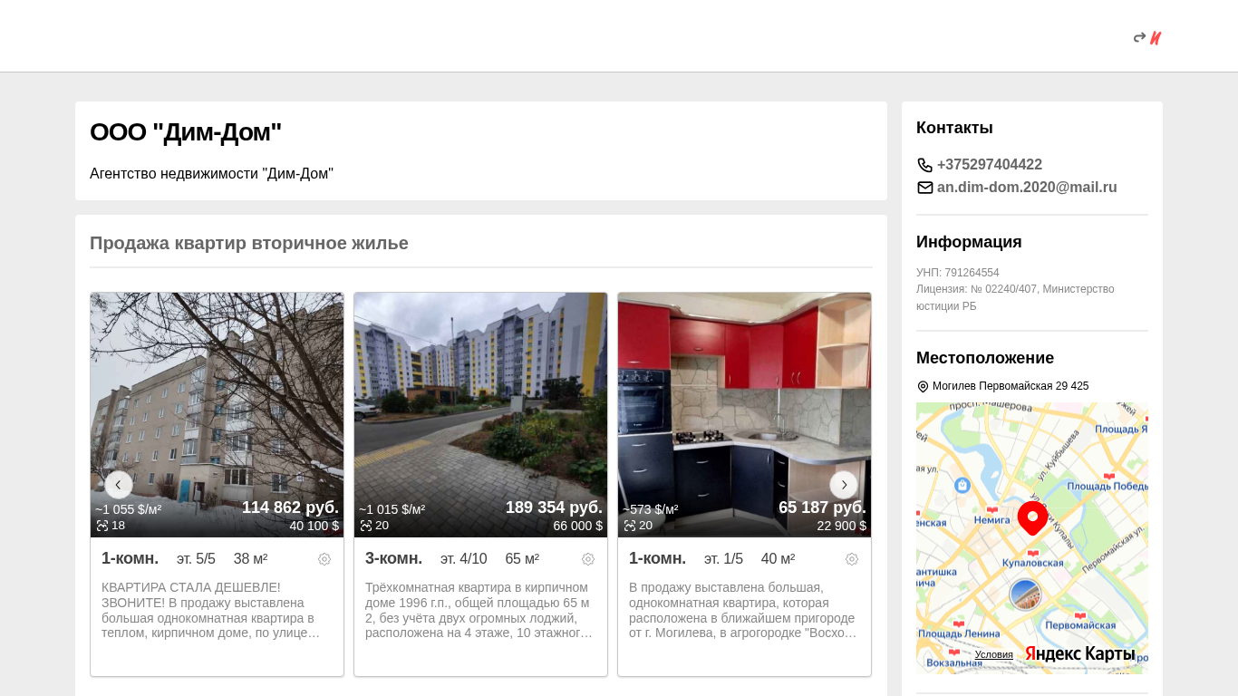Viewport: 1238px width, 696px height.
Task: Go to previous listings with left arrow
Action: pyautogui.click(x=119, y=485)
